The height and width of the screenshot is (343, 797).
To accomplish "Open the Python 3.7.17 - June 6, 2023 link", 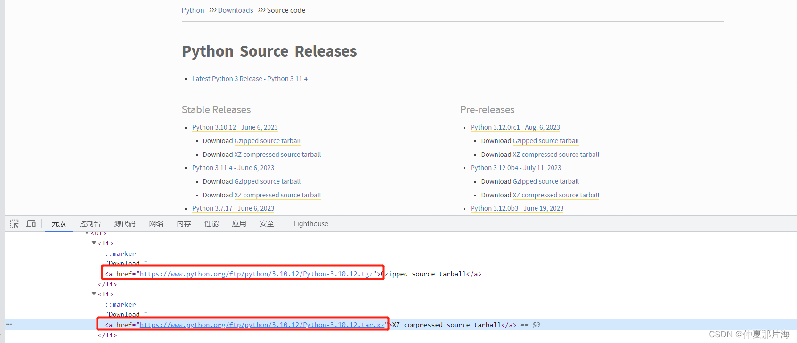I will click(x=233, y=208).
